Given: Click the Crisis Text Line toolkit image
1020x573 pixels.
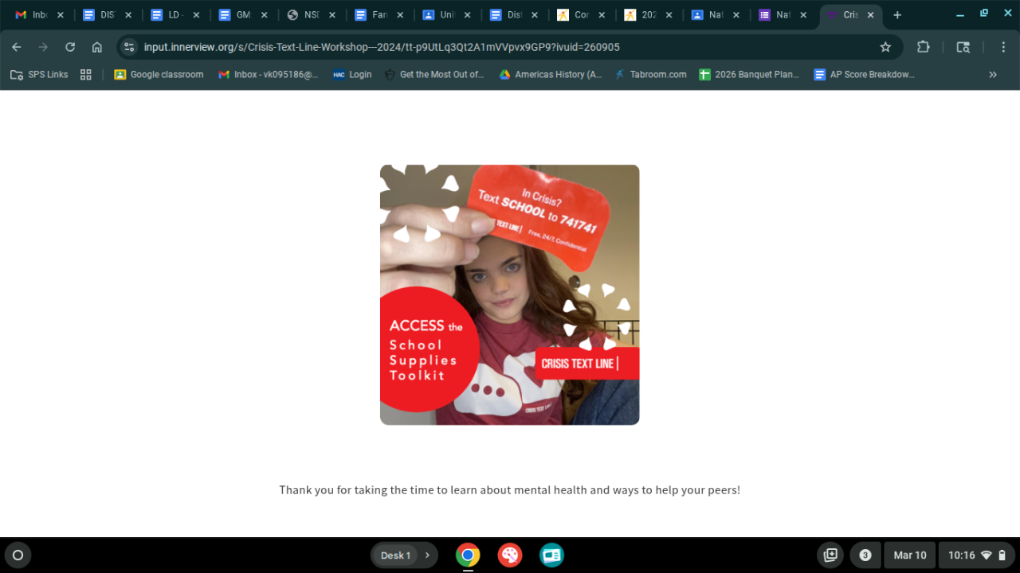Looking at the screenshot, I should click(510, 294).
